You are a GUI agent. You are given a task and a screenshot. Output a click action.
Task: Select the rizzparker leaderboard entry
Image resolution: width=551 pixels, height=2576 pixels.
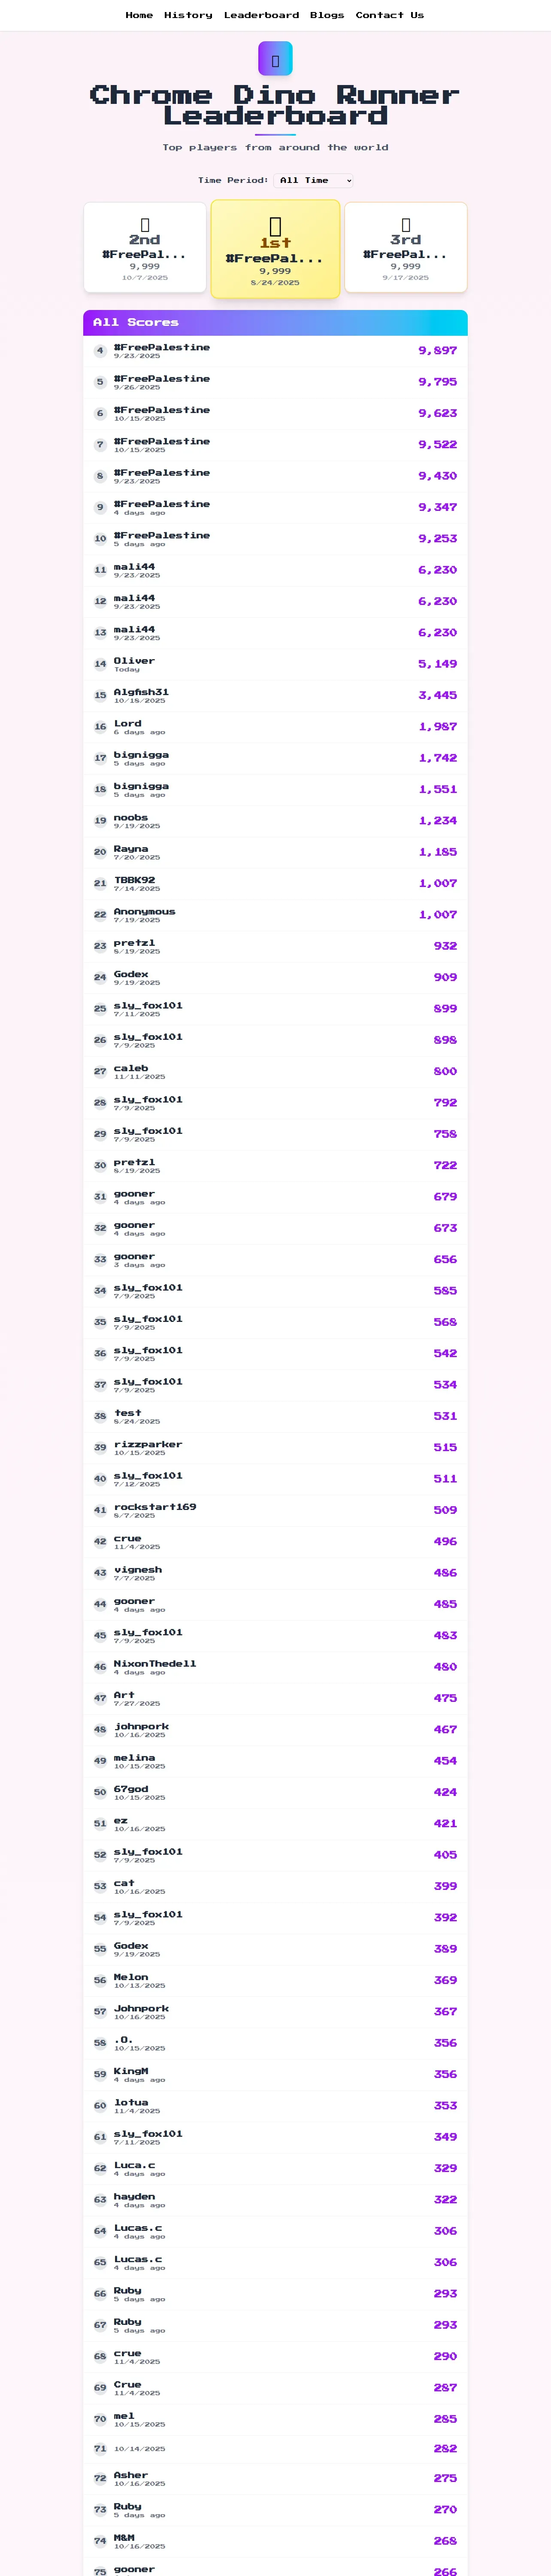click(275, 1448)
